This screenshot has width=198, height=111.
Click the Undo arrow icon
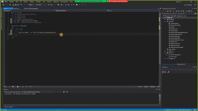tap(21, 5)
